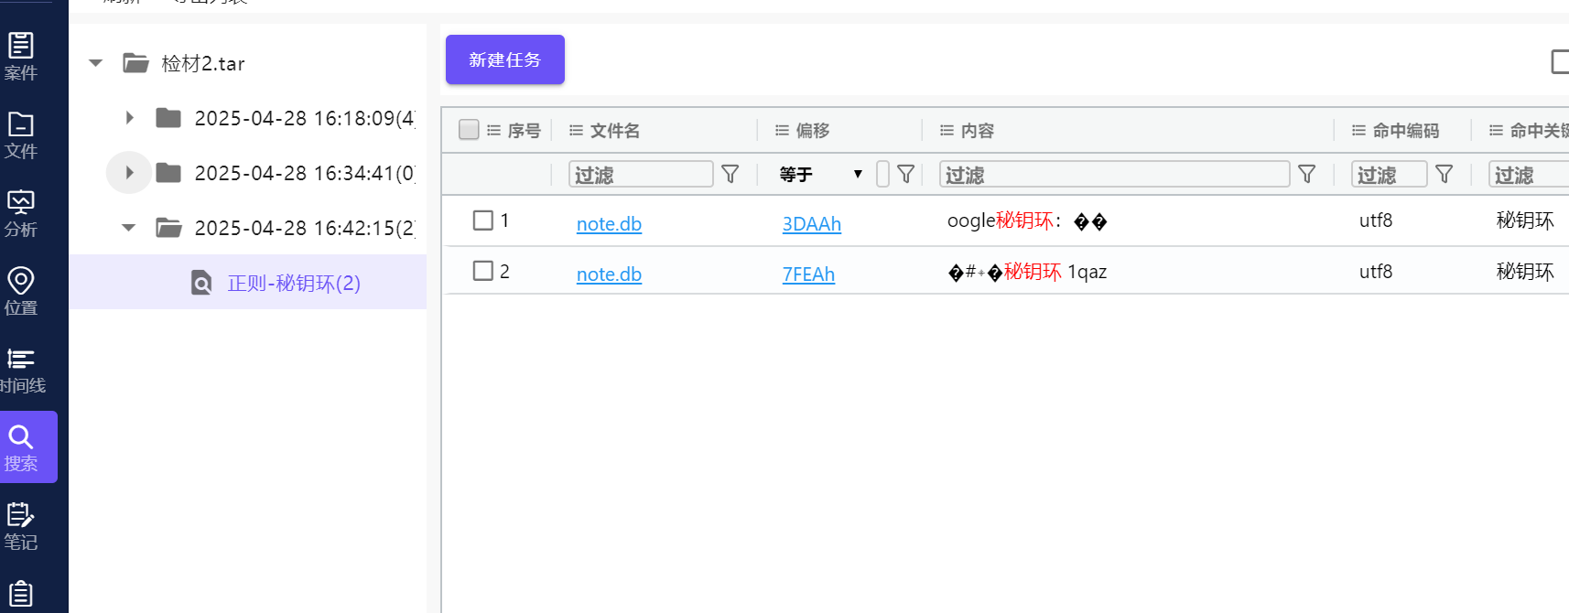This screenshot has height=613, width=1569.
Task: Check the checkbox for row 2
Action: tap(483, 271)
